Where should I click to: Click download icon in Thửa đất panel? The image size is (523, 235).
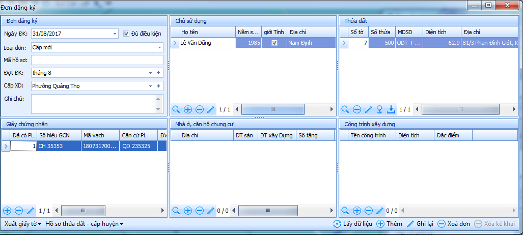(391, 109)
